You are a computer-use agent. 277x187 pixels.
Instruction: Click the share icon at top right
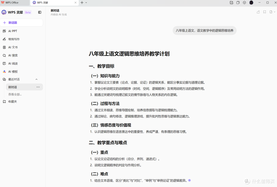pos(258,12)
